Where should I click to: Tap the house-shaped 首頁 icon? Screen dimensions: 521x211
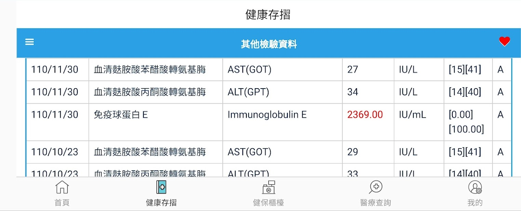pos(62,187)
